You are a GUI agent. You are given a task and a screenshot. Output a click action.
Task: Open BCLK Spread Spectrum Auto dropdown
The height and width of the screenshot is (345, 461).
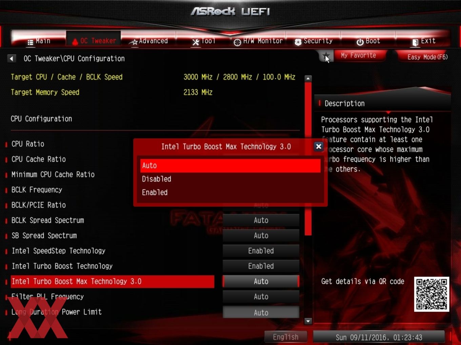pos(261,220)
